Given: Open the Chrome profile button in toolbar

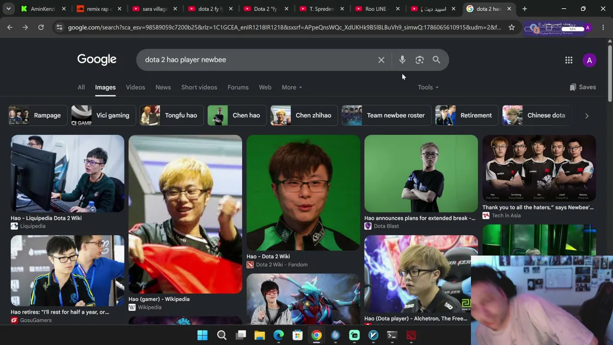Looking at the screenshot, I should [588, 28].
